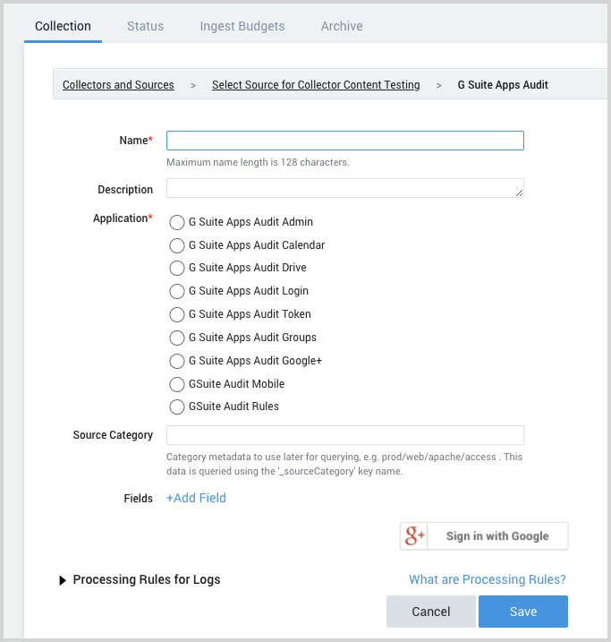Viewport: 611px width, 642px height.
Task: Choose G Suite Apps Audit Drive radio
Action: (177, 269)
